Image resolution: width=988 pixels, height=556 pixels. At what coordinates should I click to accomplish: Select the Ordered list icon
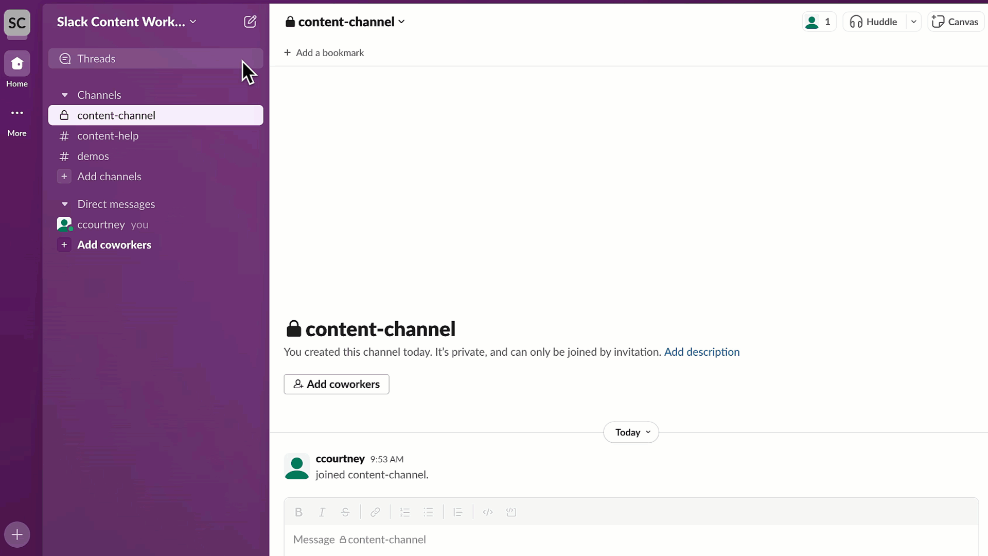click(x=405, y=512)
